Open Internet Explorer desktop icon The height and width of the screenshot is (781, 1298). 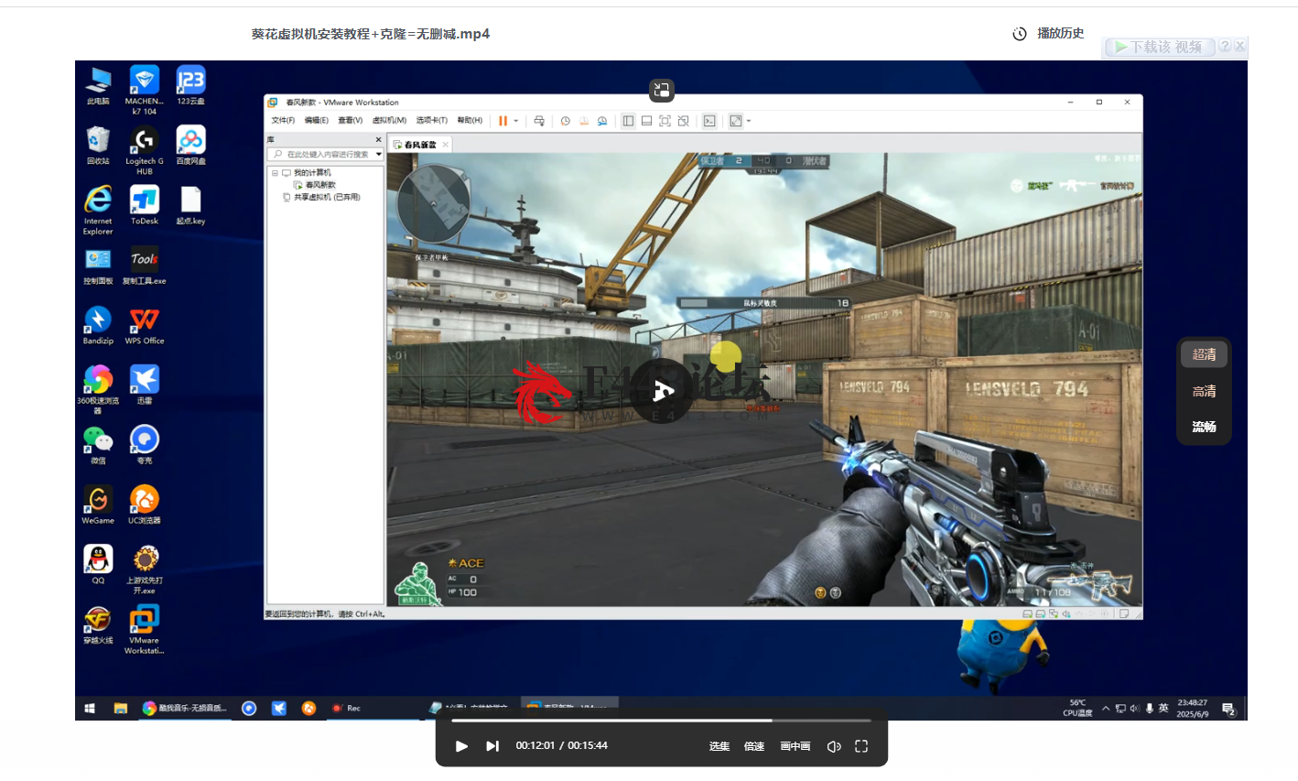(x=98, y=211)
